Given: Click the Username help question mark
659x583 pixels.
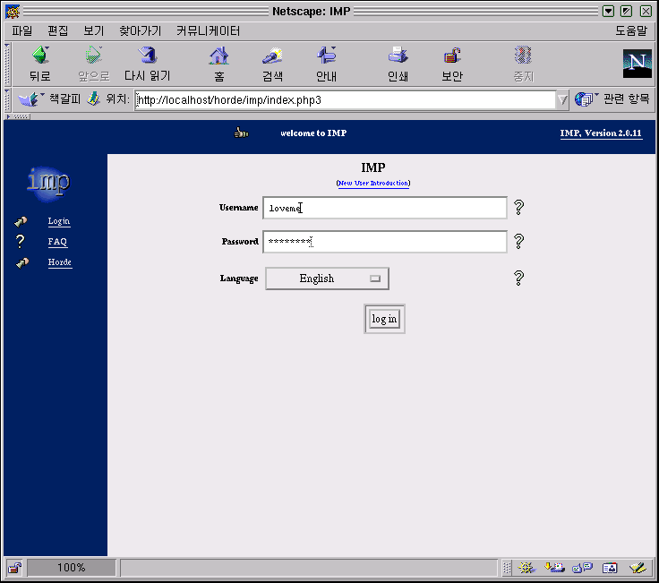Looking at the screenshot, I should click(x=518, y=207).
